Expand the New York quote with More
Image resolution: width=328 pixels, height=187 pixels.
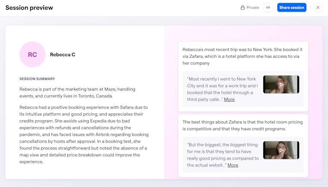point(229,100)
